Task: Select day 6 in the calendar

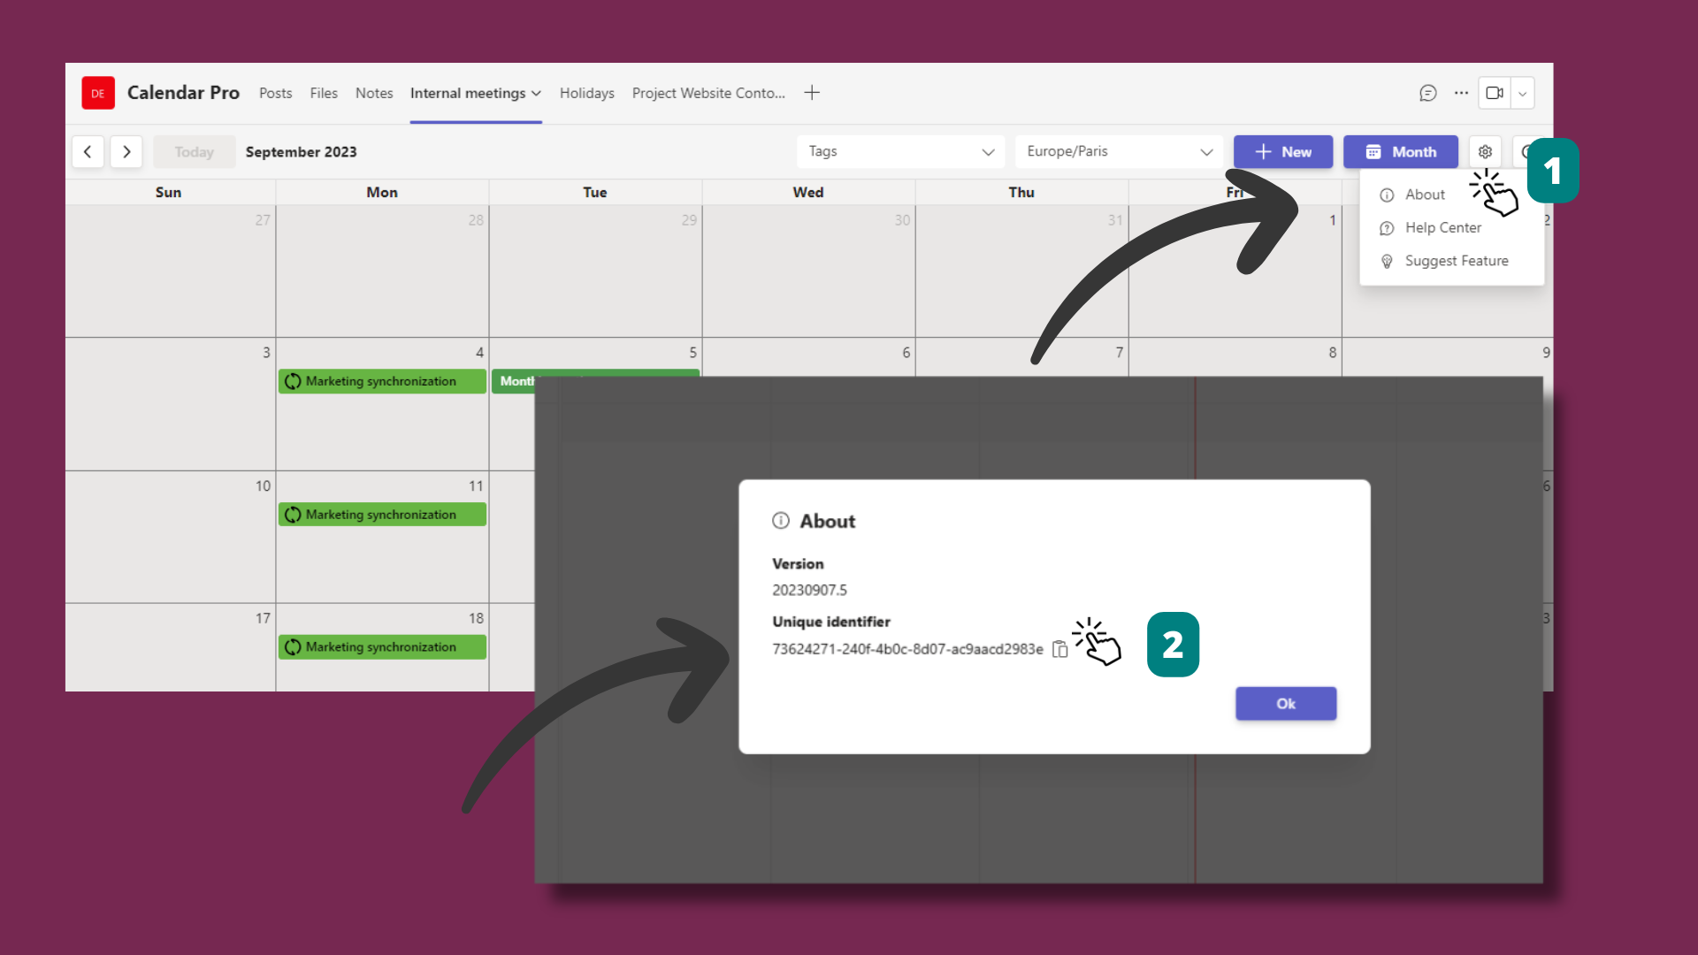Action: (x=906, y=353)
